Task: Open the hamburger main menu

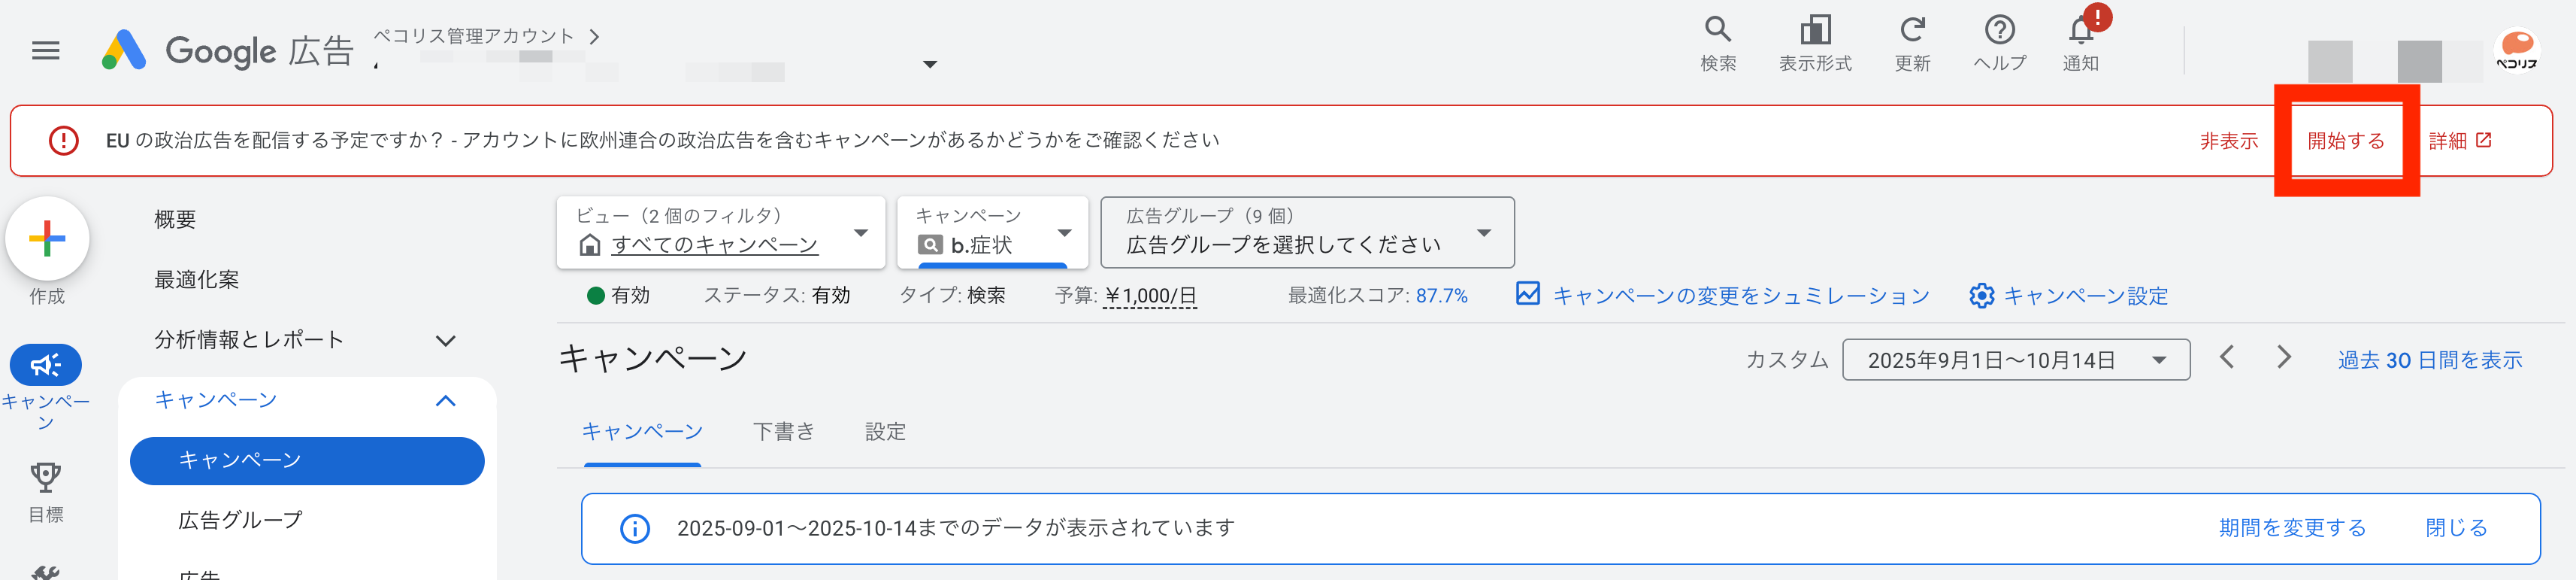Action: click(46, 50)
